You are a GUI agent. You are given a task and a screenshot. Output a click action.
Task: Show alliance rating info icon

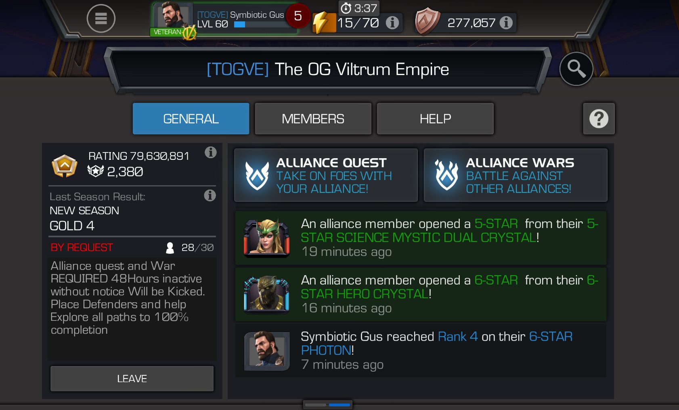[210, 152]
